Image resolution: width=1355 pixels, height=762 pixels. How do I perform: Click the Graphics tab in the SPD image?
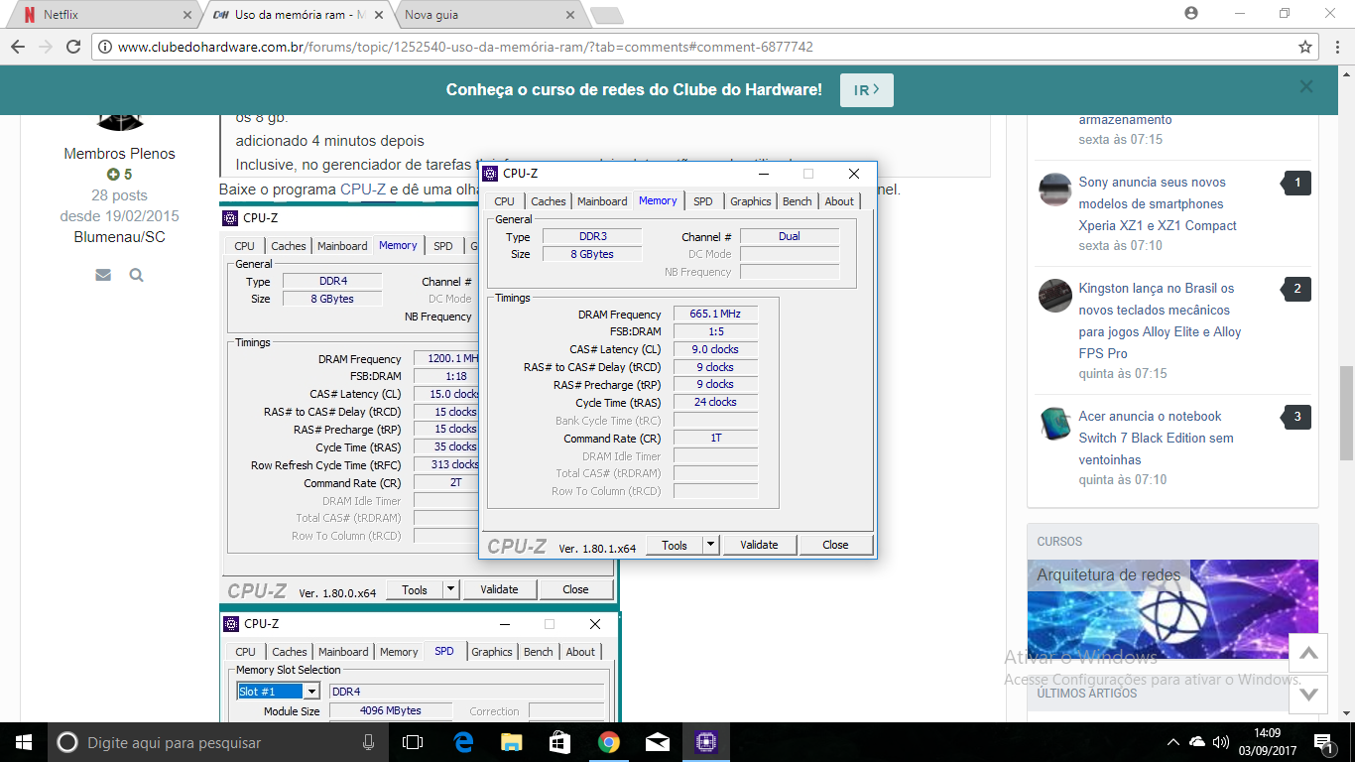[492, 652]
